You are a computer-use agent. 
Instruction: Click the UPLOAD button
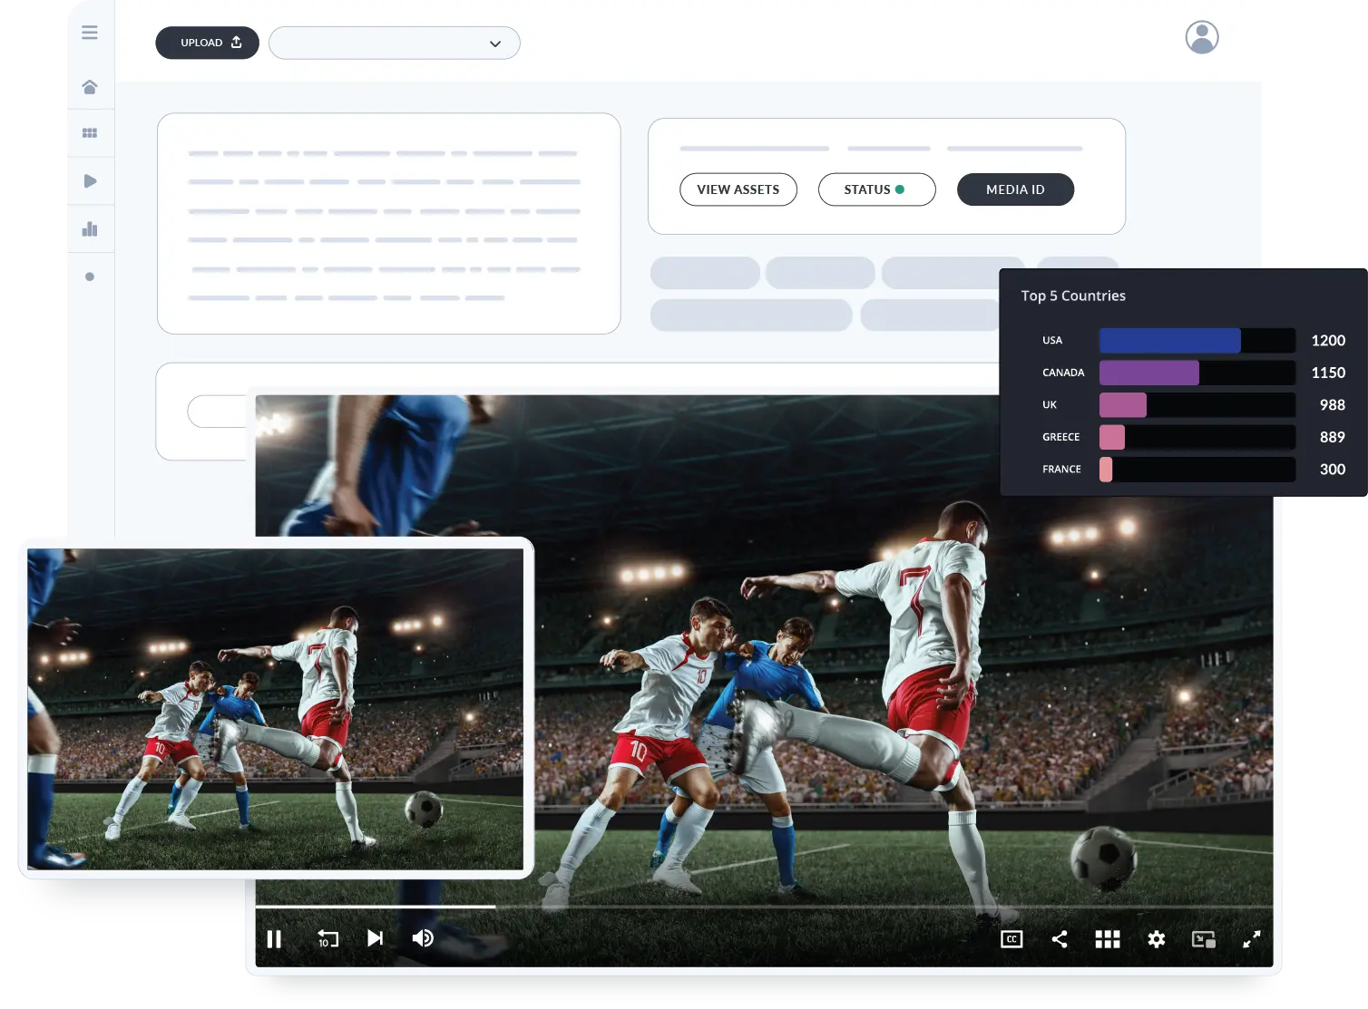coord(208,43)
